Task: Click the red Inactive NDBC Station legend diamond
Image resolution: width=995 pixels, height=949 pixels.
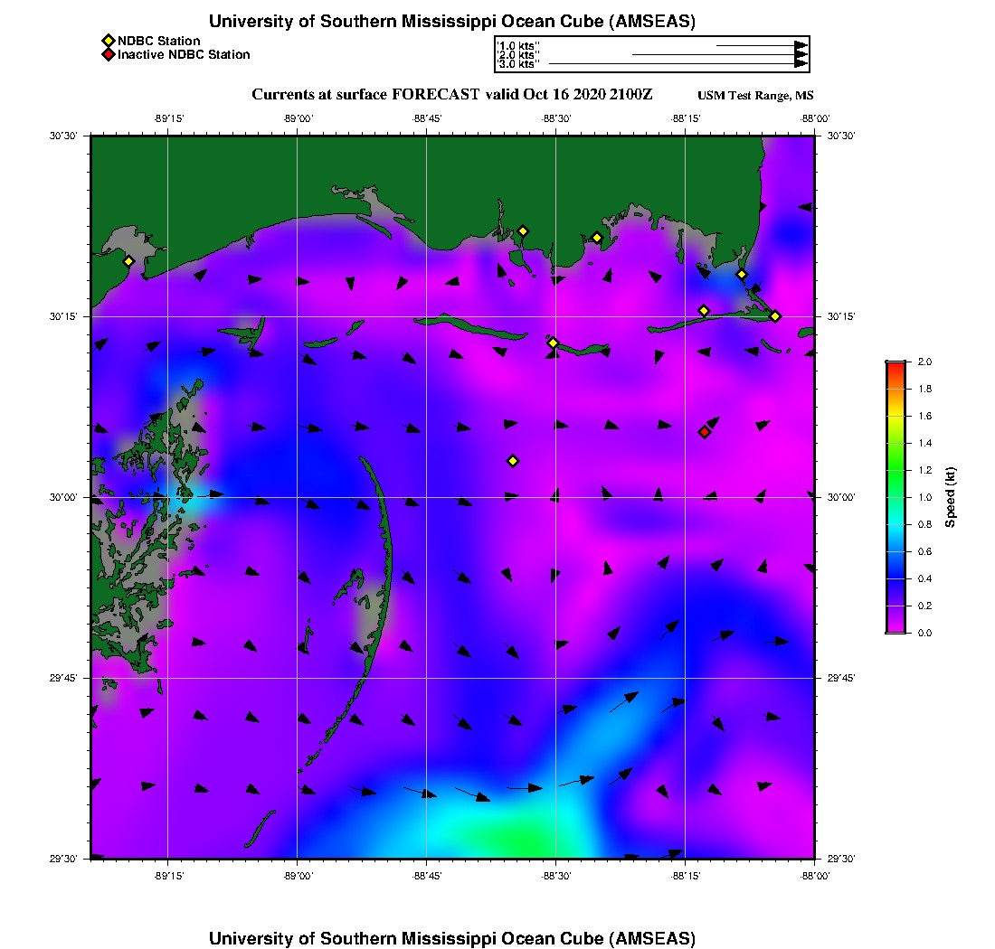Action: tap(108, 54)
